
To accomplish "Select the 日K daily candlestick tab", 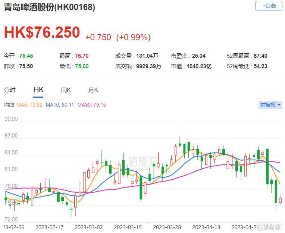I will 38,90.
